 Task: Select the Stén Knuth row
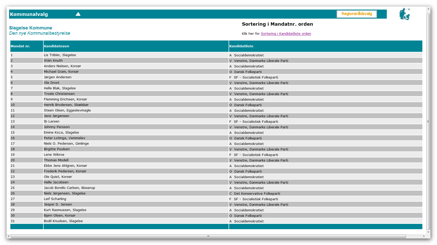pyautogui.click(x=53, y=61)
